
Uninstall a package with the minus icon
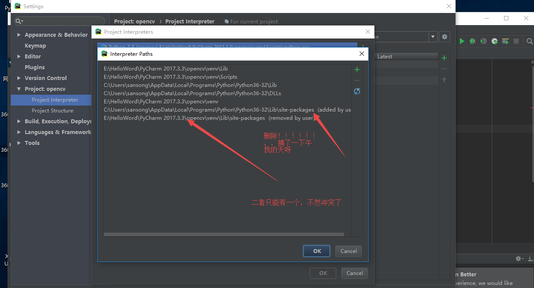[444, 69]
